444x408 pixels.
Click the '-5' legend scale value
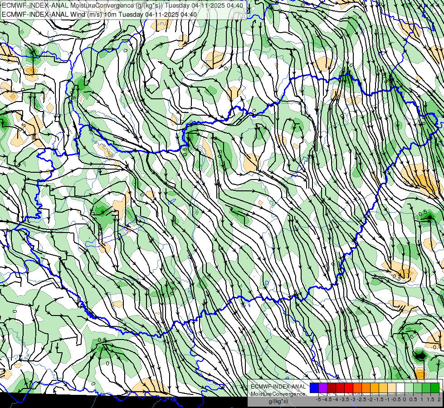coord(318,399)
